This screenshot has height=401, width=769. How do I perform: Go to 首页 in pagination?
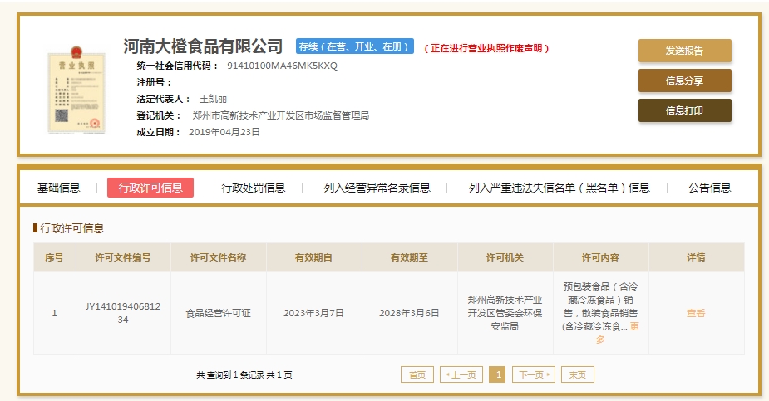[417, 374]
